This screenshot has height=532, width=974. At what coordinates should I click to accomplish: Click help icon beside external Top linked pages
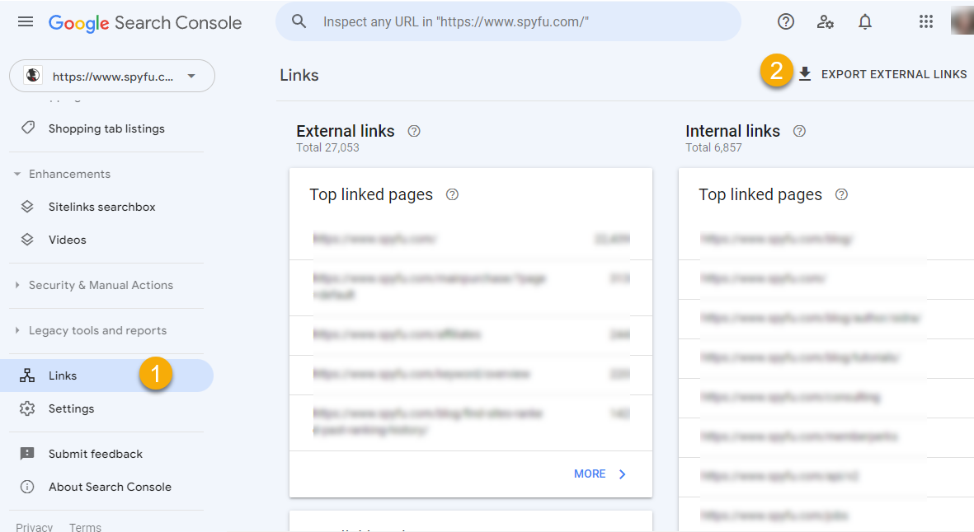pyautogui.click(x=452, y=194)
